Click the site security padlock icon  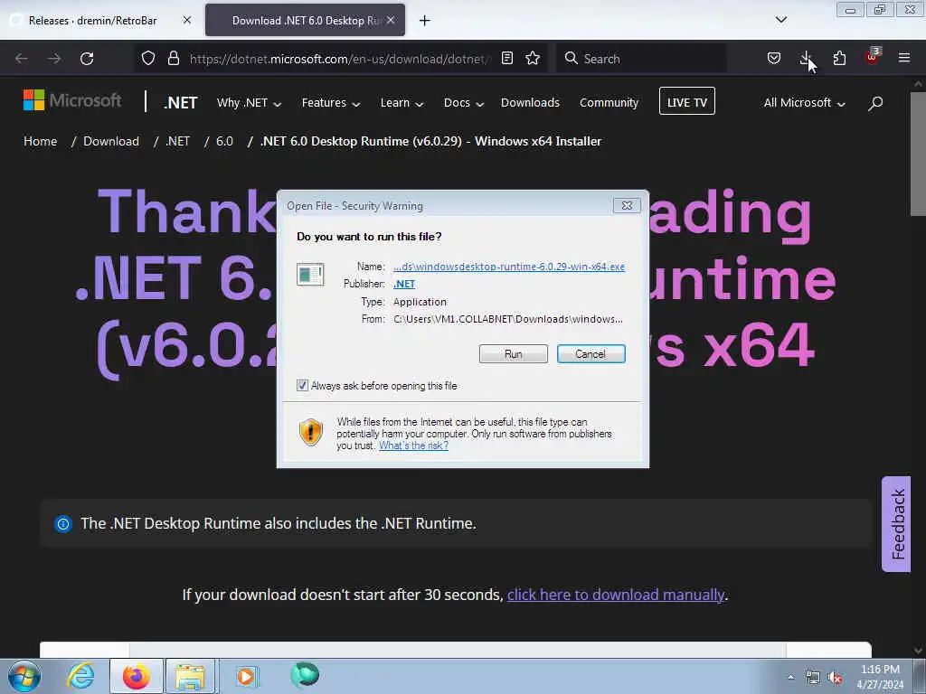173,59
